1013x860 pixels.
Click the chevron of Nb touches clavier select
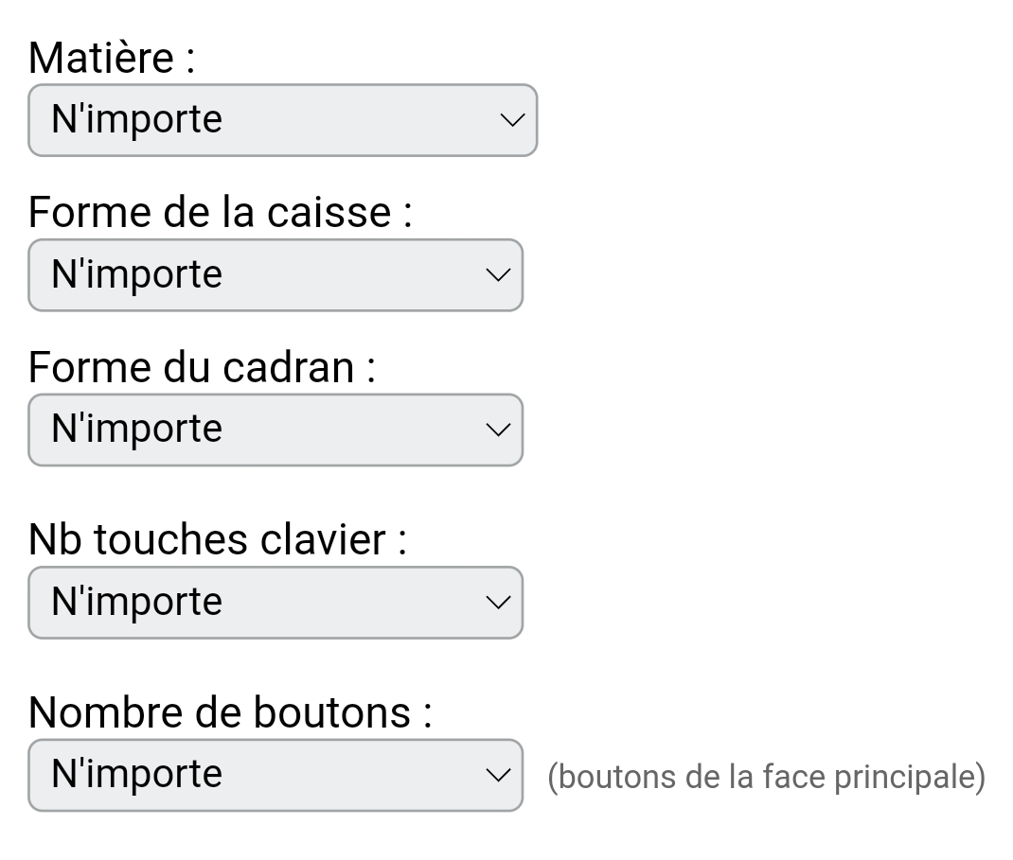(497, 603)
